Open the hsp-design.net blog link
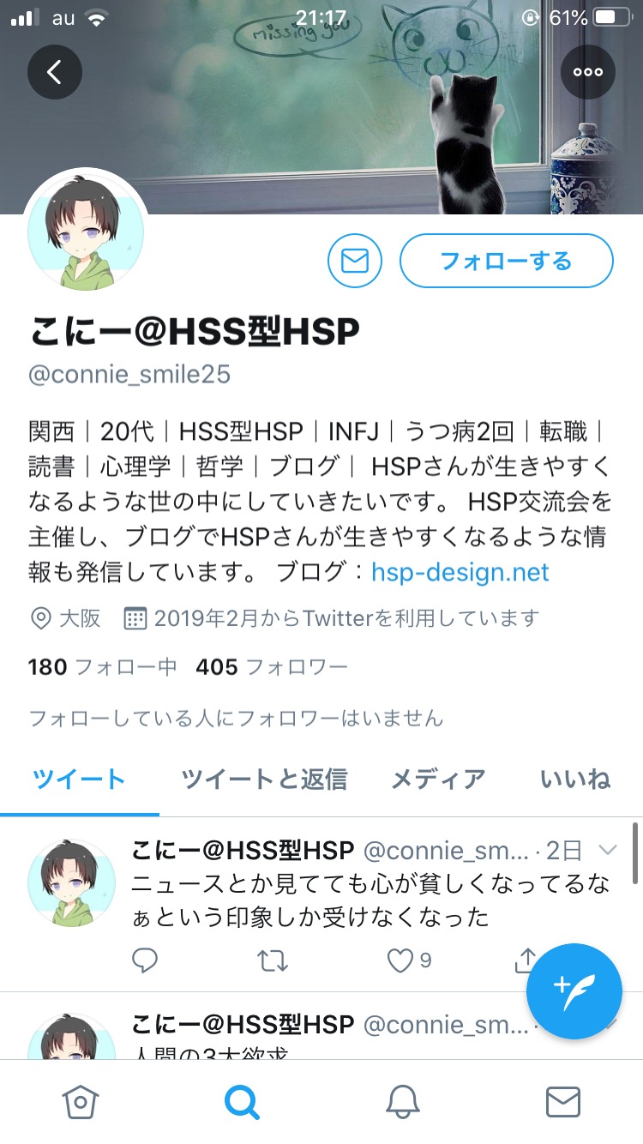This screenshot has height=1144, width=643. [x=460, y=572]
